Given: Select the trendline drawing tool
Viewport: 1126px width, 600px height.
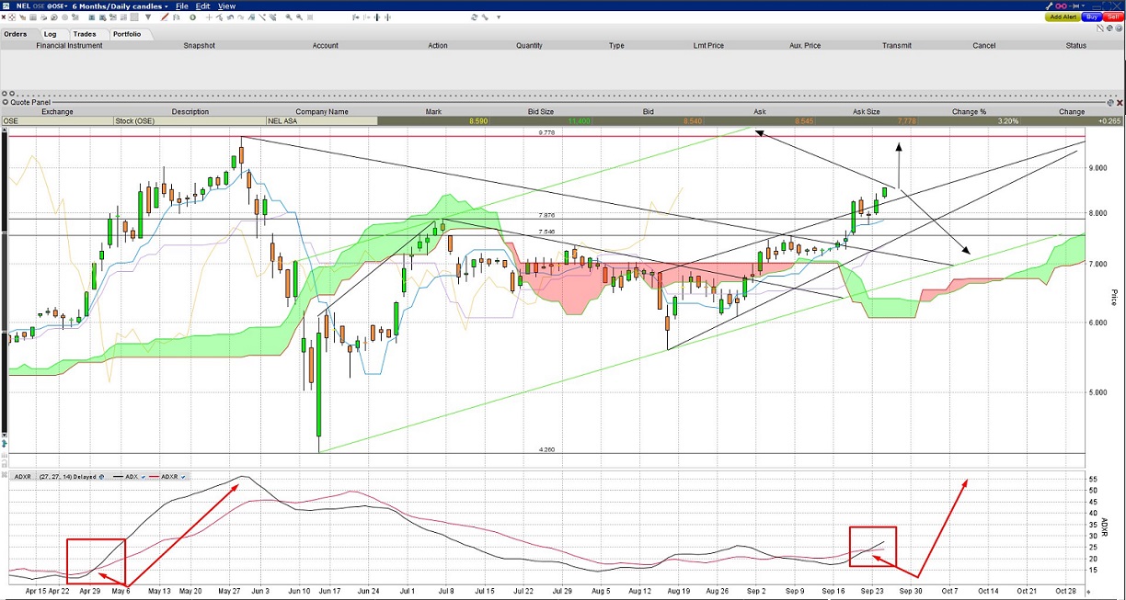Looking at the screenshot, I should point(164,17).
